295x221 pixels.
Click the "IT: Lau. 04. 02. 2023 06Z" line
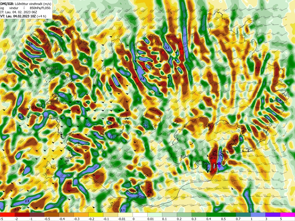click(19, 12)
